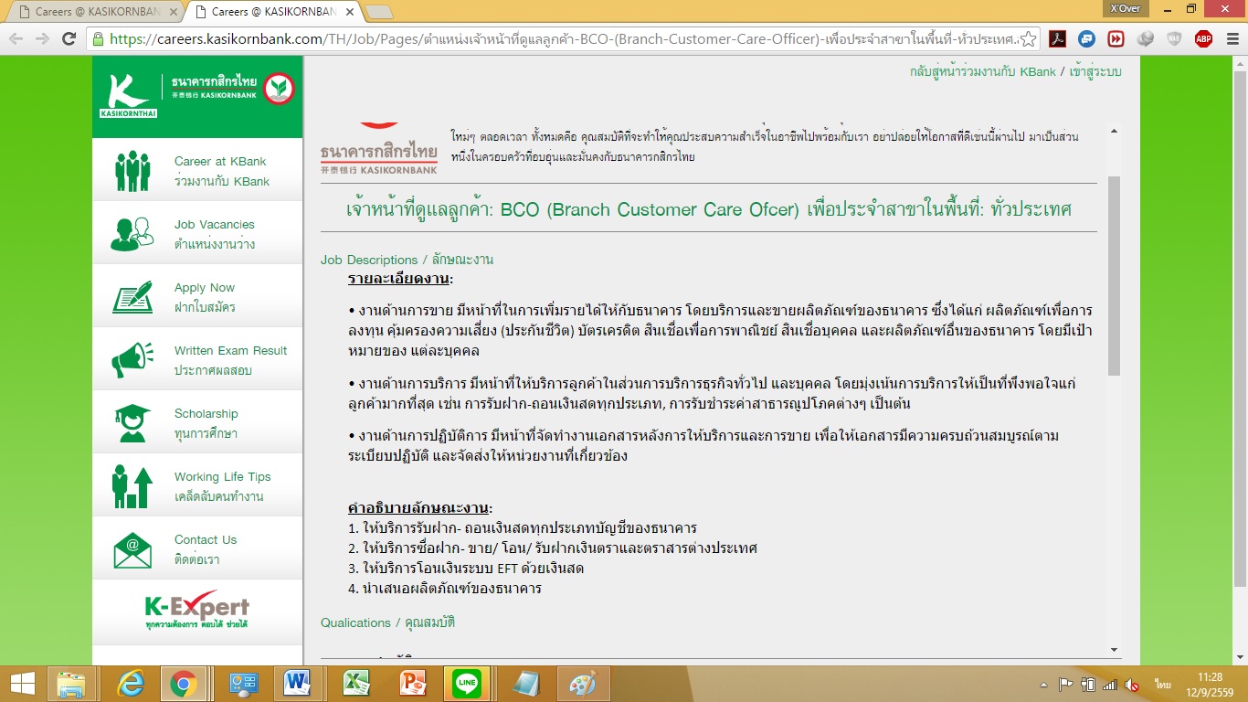Click the Action Center flag icon
1248x702 pixels.
click(1065, 685)
